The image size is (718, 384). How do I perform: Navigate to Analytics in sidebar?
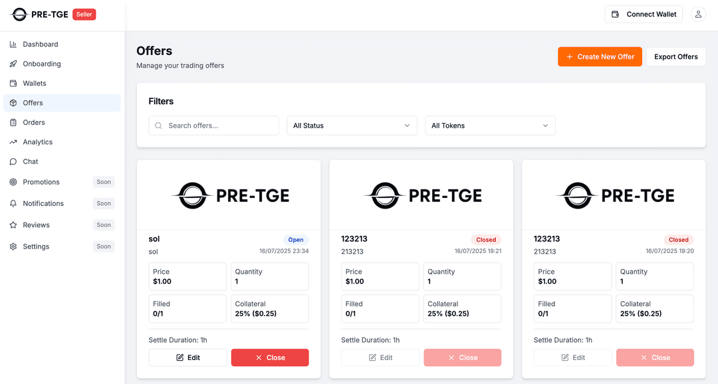coord(38,142)
